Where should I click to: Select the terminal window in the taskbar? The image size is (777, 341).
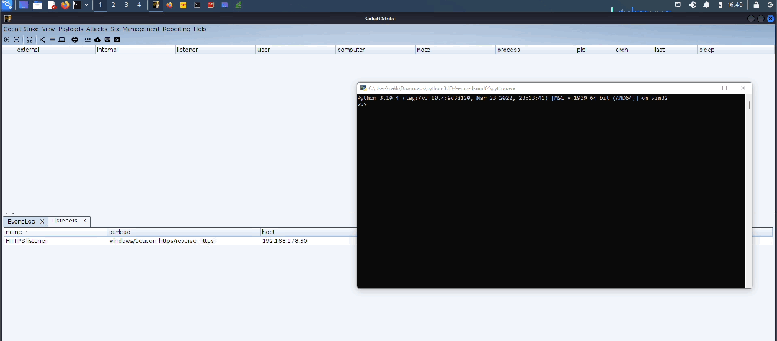tap(197, 5)
